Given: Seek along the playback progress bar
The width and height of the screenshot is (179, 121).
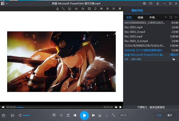Looking at the screenshot, I should pyautogui.click(x=59, y=107).
